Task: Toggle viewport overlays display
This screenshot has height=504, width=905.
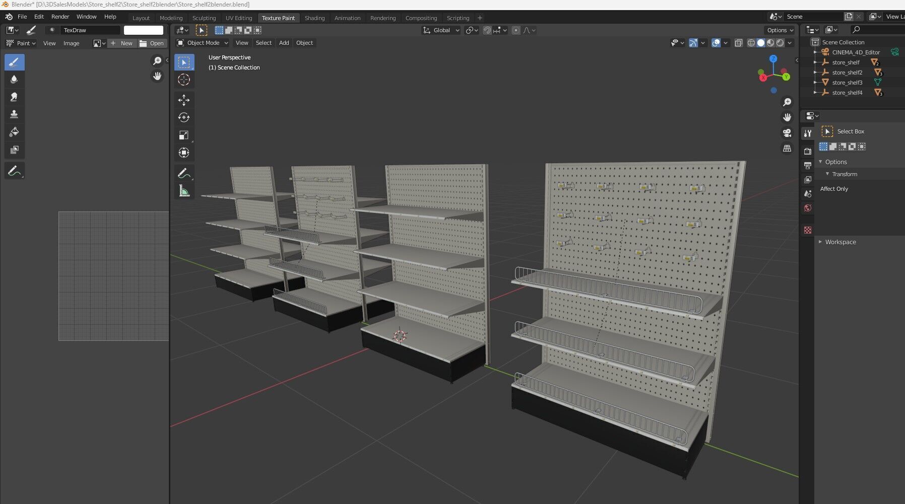Action: 716,43
